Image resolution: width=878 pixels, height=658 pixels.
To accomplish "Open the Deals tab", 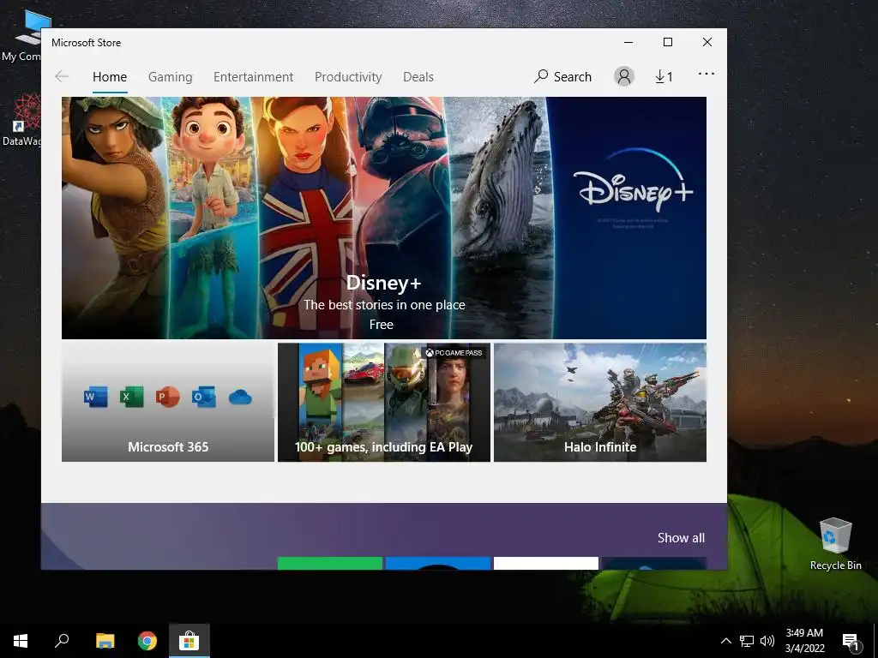I will pyautogui.click(x=418, y=76).
